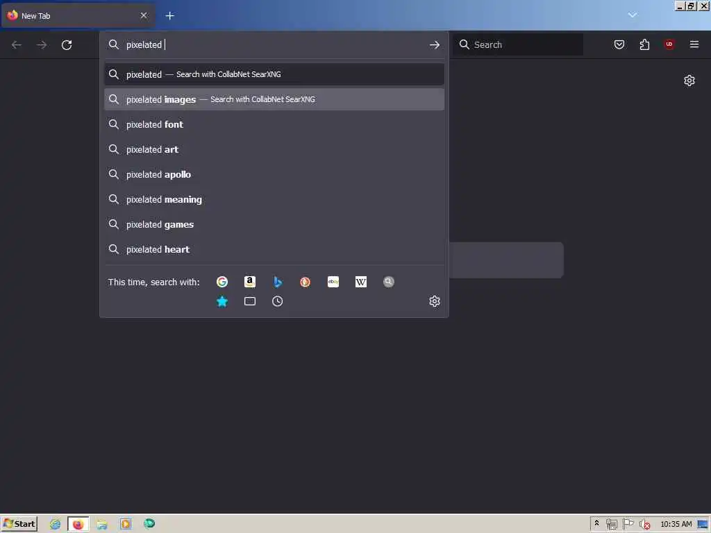
Task: Click into the address bar text field
Action: coord(272,45)
